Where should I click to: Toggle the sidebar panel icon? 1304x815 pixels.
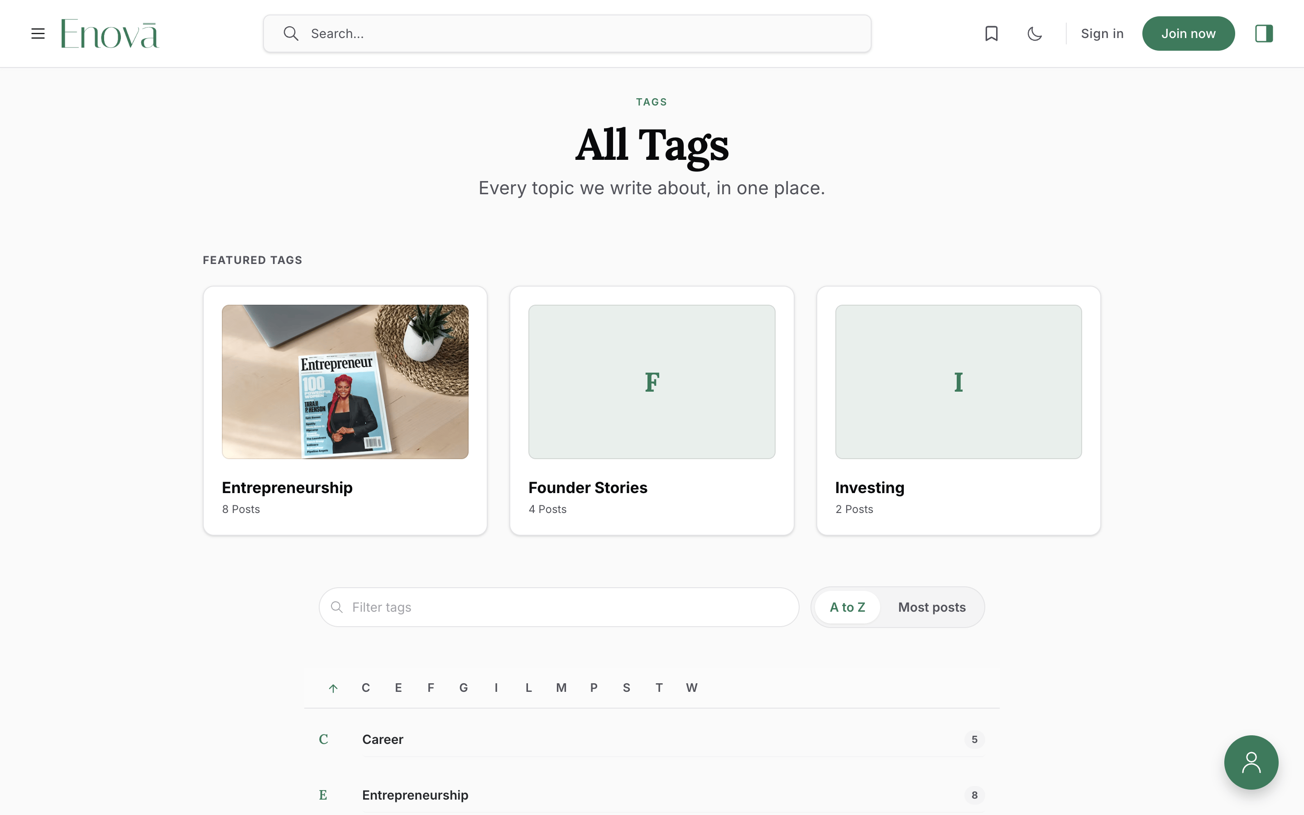coord(1264,34)
